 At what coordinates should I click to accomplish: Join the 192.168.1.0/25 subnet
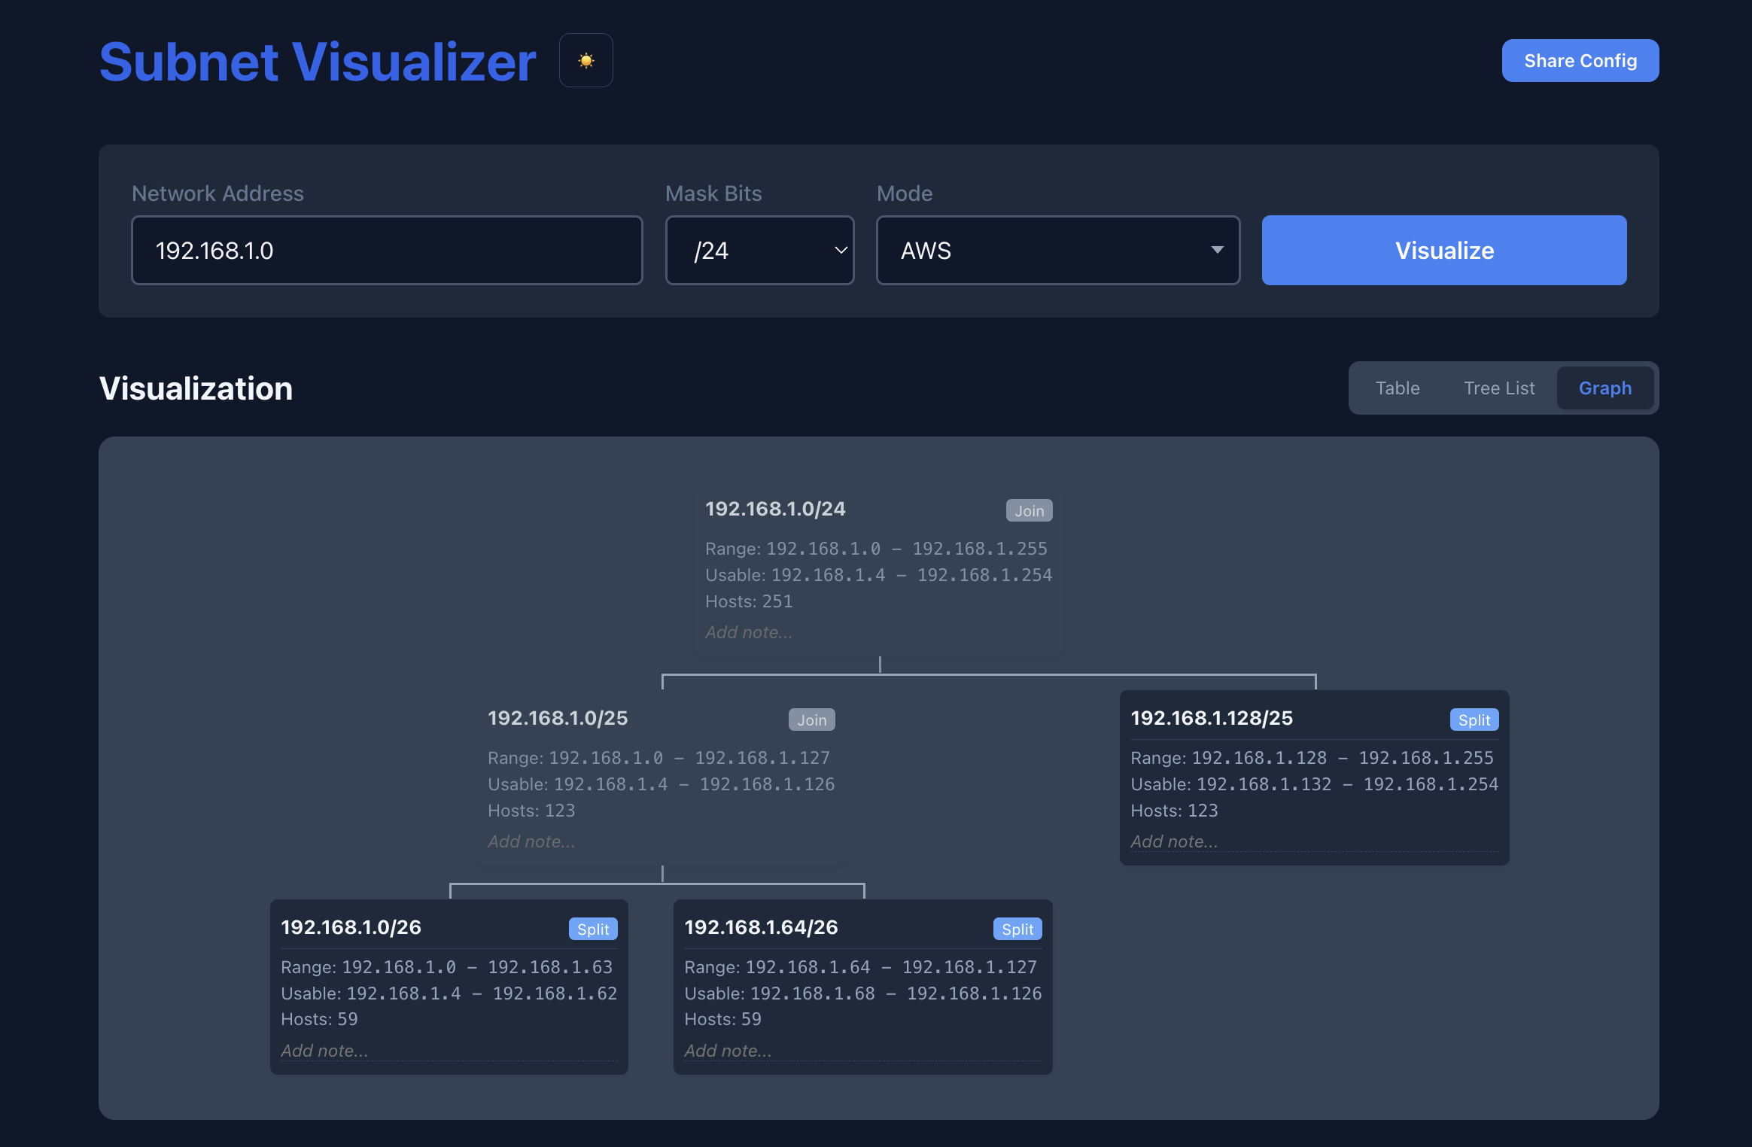[811, 720]
